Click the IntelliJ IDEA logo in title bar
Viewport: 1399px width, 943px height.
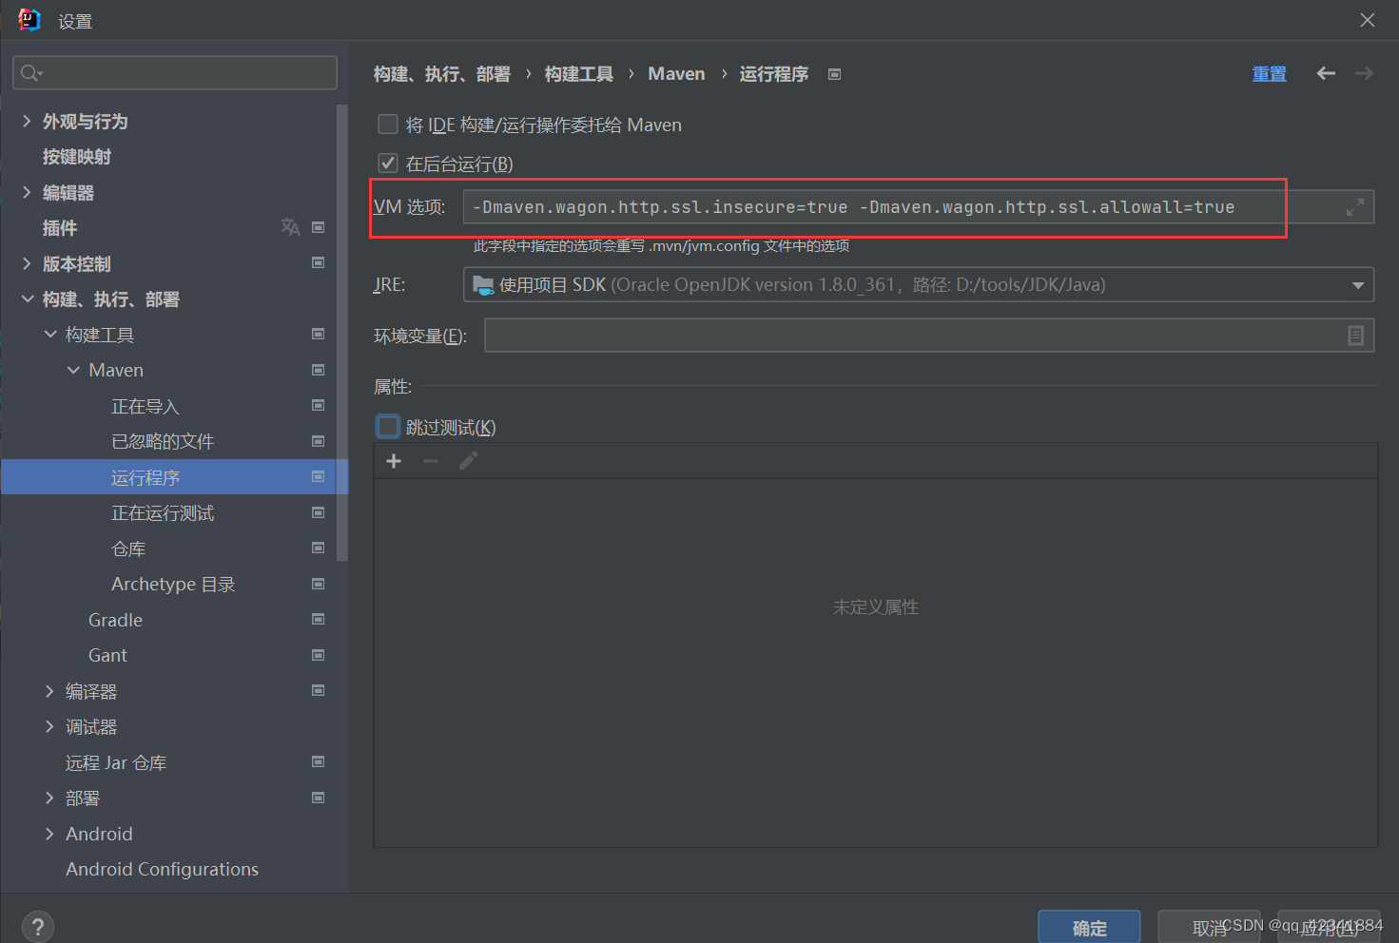click(29, 20)
